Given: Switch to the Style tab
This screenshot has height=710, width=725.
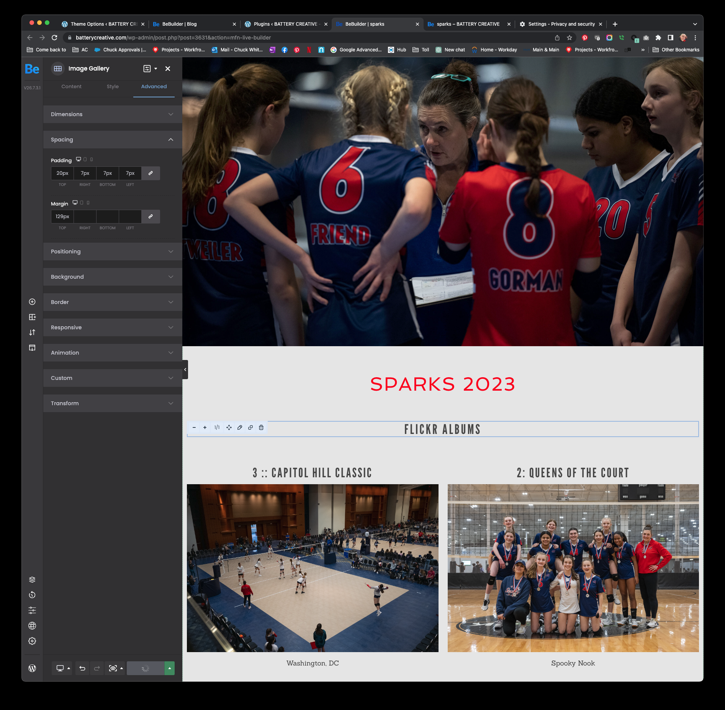Looking at the screenshot, I should (x=113, y=87).
